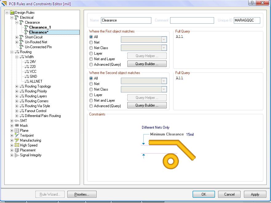Expand the SMT category node

click(12, 121)
